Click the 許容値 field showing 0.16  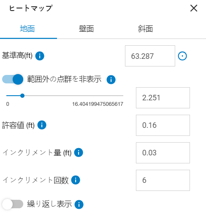tap(163, 125)
